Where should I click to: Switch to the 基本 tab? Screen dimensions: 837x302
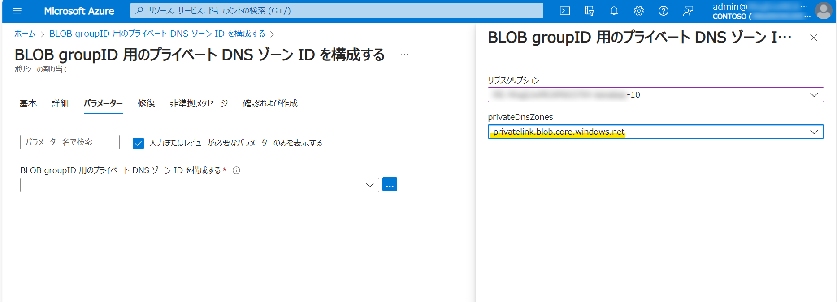[x=28, y=103]
